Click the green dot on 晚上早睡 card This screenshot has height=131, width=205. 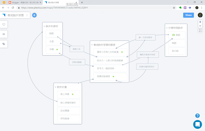point(73,94)
